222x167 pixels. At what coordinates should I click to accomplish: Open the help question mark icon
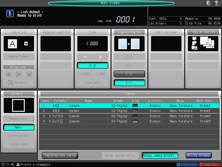click(x=216, y=3)
